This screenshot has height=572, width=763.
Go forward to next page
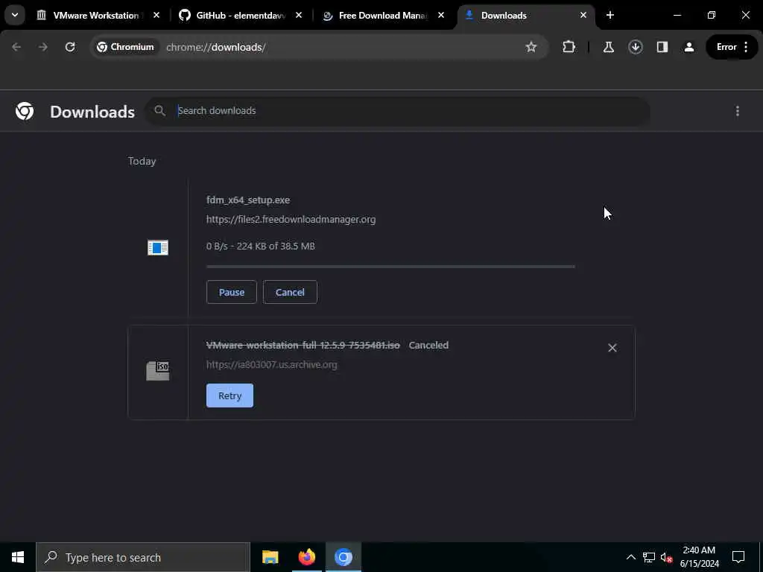(x=42, y=47)
